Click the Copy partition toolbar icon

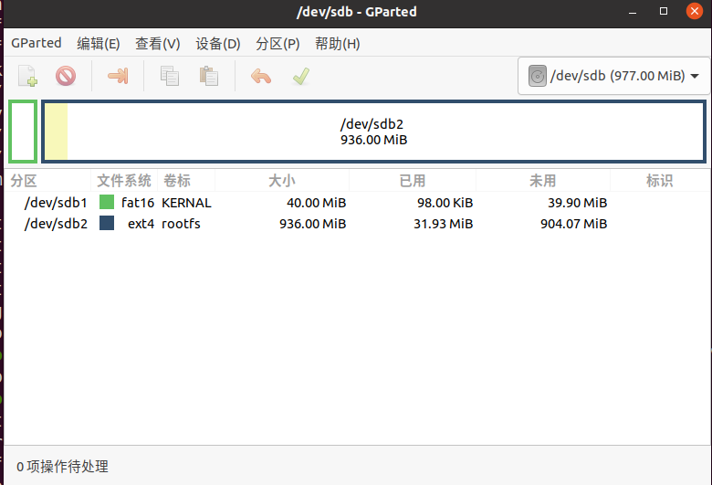click(170, 76)
